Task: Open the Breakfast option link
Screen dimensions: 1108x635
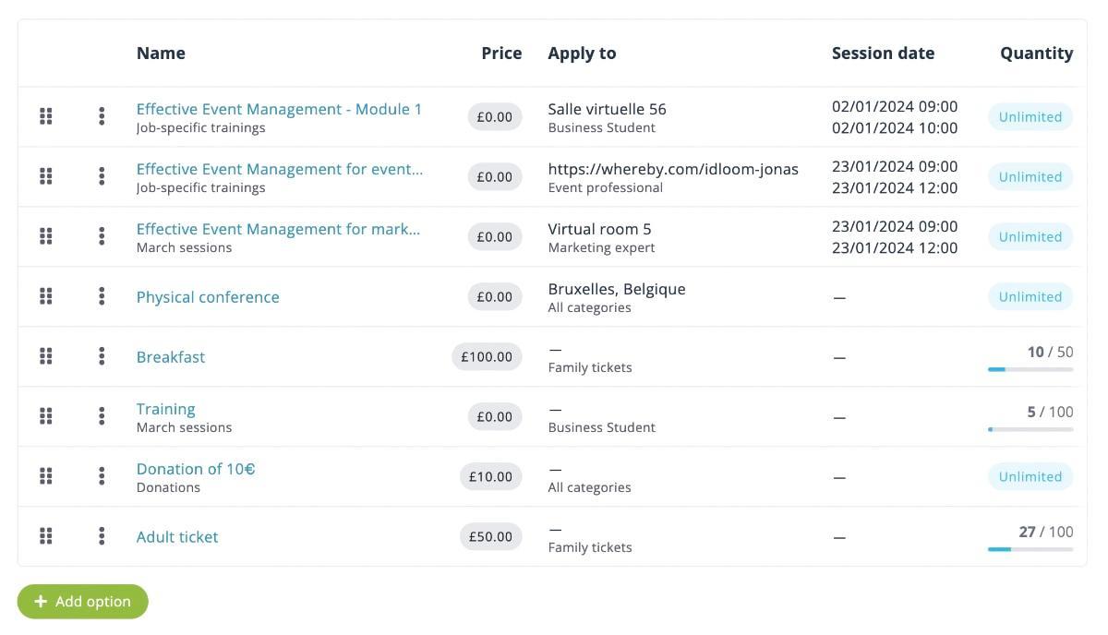Action: coord(171,357)
